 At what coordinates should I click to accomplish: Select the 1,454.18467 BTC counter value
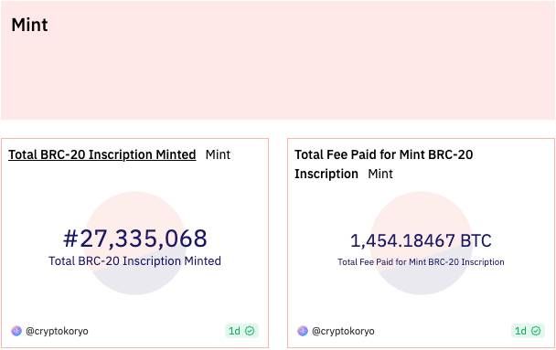coord(421,241)
